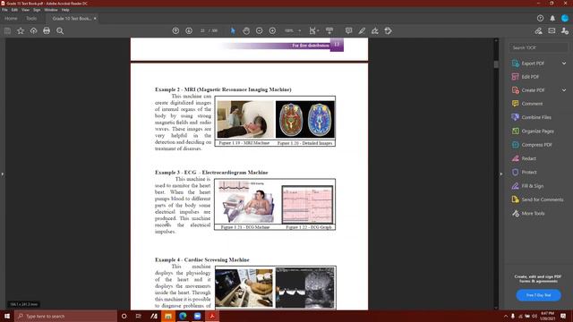
Task: Switch to the Home tab
Action: click(11, 18)
